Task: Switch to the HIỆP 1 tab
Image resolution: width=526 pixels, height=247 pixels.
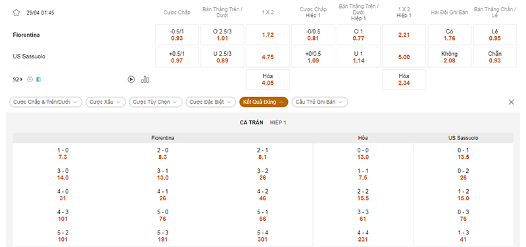Action: pos(278,123)
